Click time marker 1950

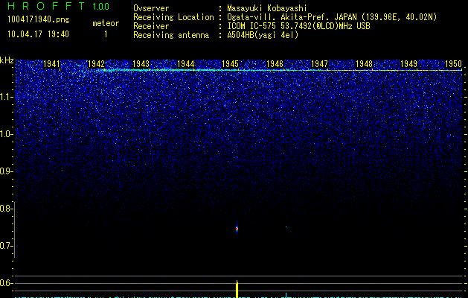[453, 64]
